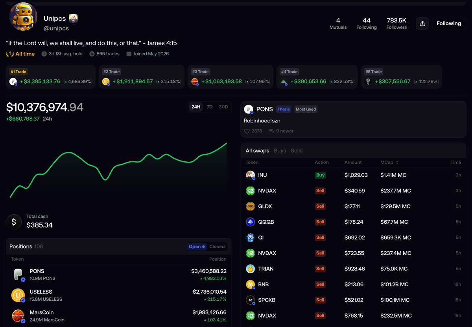The height and width of the screenshot is (327, 472).
Task: Open the 44 Following list
Action: pos(366,24)
